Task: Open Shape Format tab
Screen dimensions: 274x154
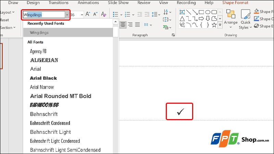Action: 235,3
